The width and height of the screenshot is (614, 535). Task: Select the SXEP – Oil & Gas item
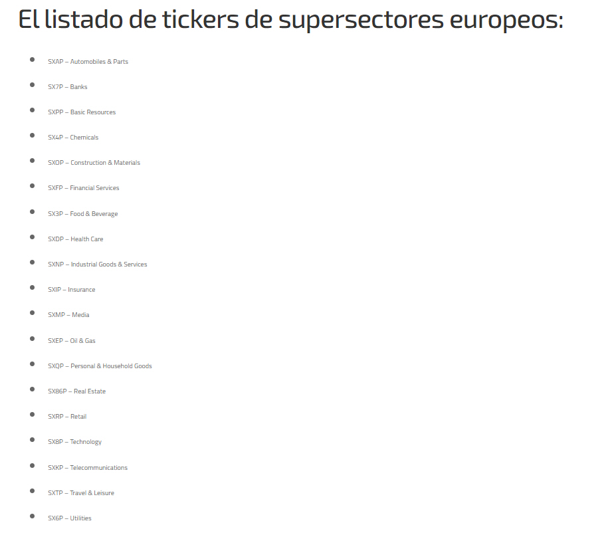coord(72,341)
